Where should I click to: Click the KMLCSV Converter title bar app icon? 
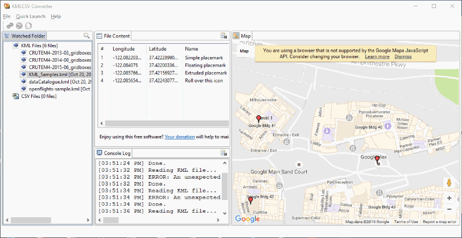(7, 6)
